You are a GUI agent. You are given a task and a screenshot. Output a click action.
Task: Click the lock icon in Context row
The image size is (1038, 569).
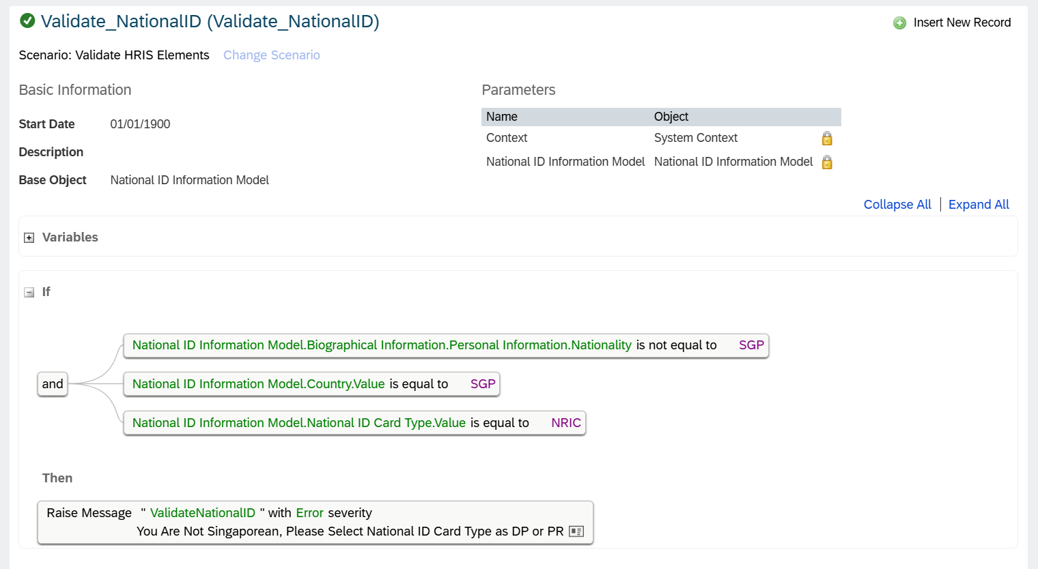click(x=827, y=138)
